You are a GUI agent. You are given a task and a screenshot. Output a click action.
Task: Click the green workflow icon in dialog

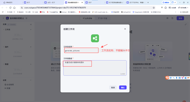coord(95,38)
